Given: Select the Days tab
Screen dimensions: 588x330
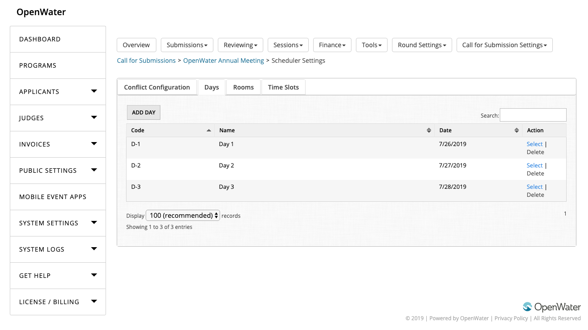Looking at the screenshot, I should pyautogui.click(x=212, y=87).
